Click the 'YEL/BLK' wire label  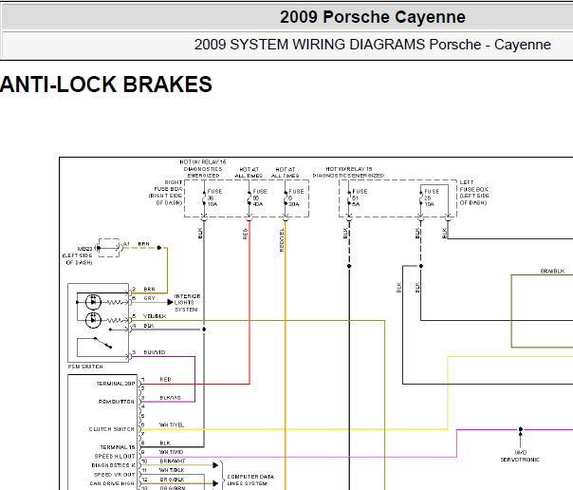(x=155, y=316)
